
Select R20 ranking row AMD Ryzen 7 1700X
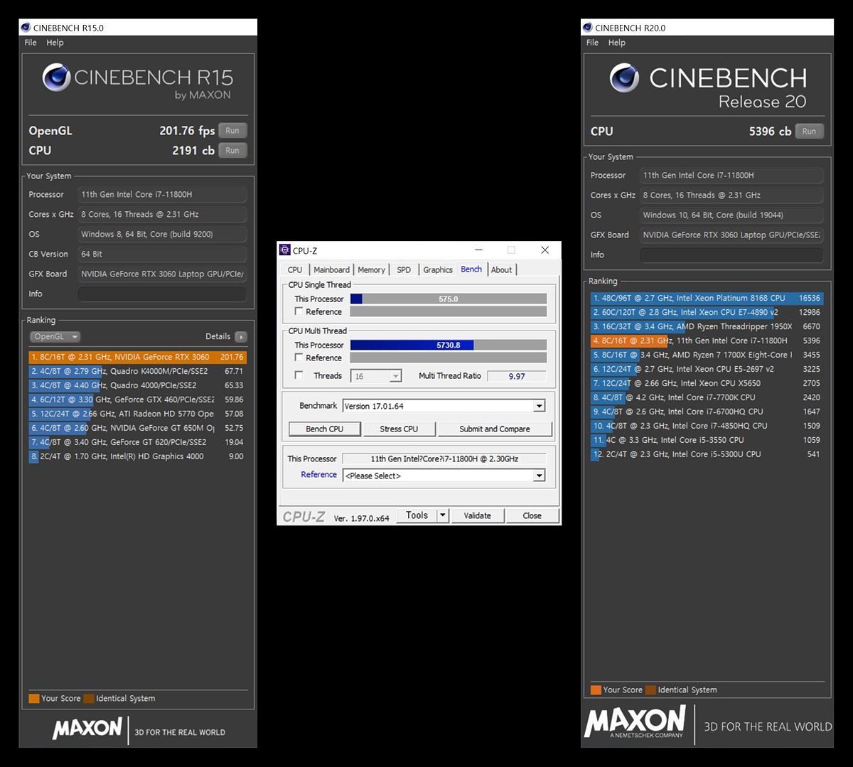point(707,355)
